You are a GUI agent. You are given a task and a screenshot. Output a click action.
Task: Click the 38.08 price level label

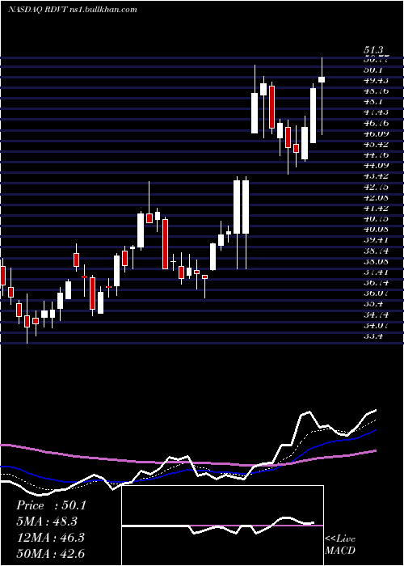coord(376,261)
